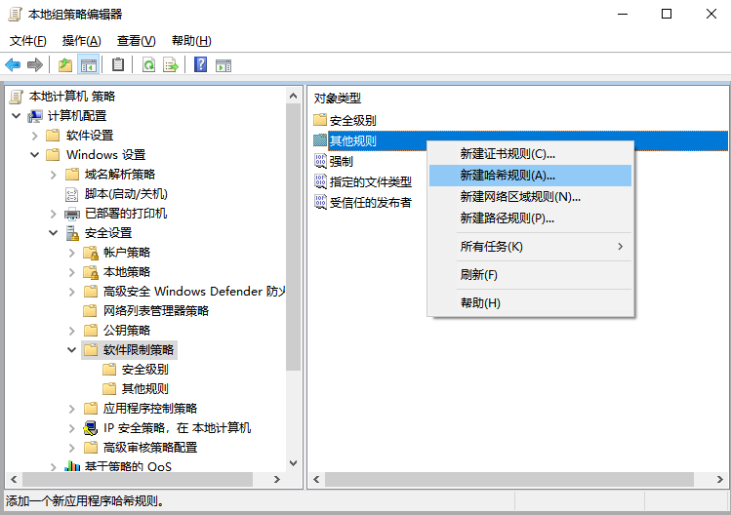This screenshot has height=515, width=731.
Task: Collapse the Windows 设置 tree node
Action: click(35, 155)
